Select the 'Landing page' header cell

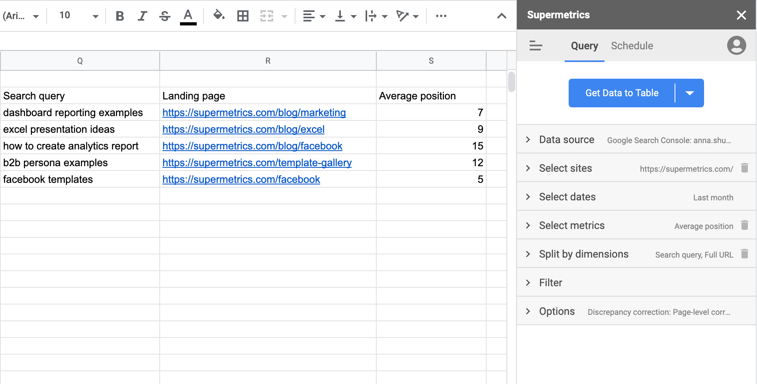tap(268, 96)
